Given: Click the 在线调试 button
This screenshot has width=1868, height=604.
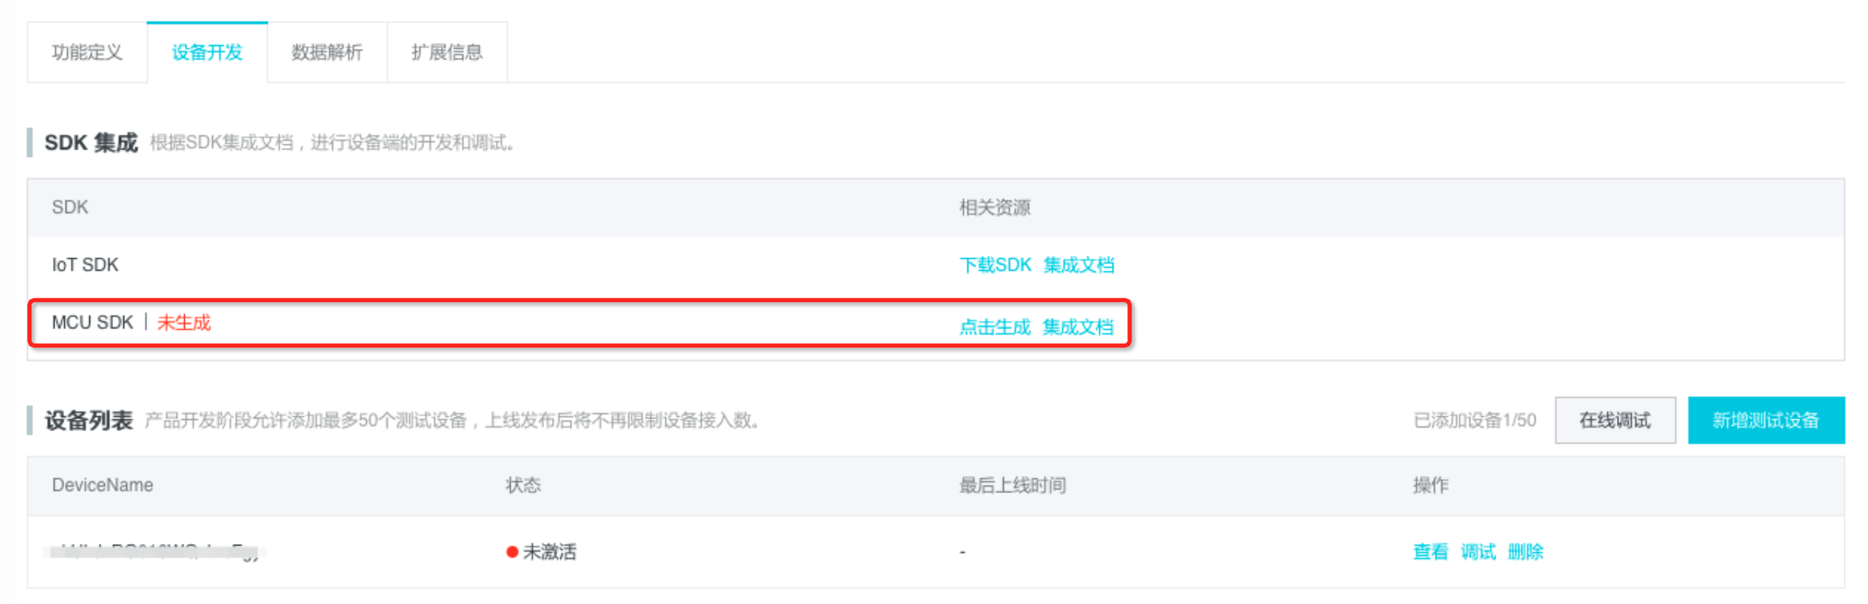Looking at the screenshot, I should coord(1615,421).
